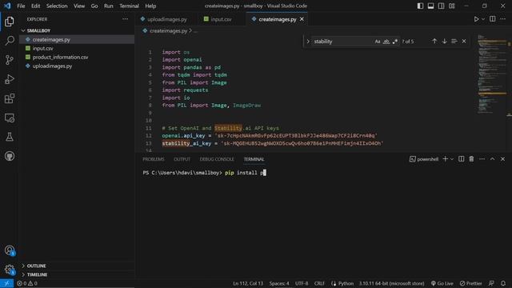
Task: Close the createimages.py tab
Action: pos(302,19)
